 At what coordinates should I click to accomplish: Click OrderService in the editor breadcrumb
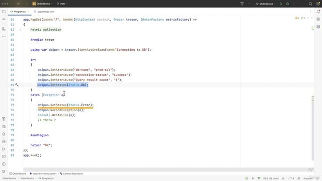18,173
